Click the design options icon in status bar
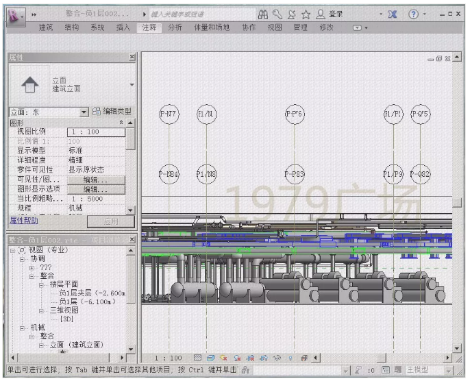This screenshot has width=470, height=381. (x=386, y=370)
